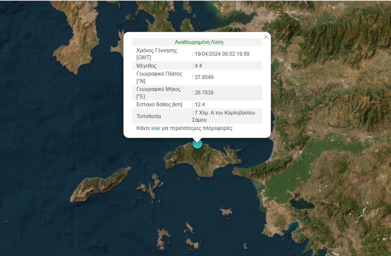Click the long island southwest of the marker
Viewport: 391px width, 256px height.
pyautogui.click(x=100, y=185)
